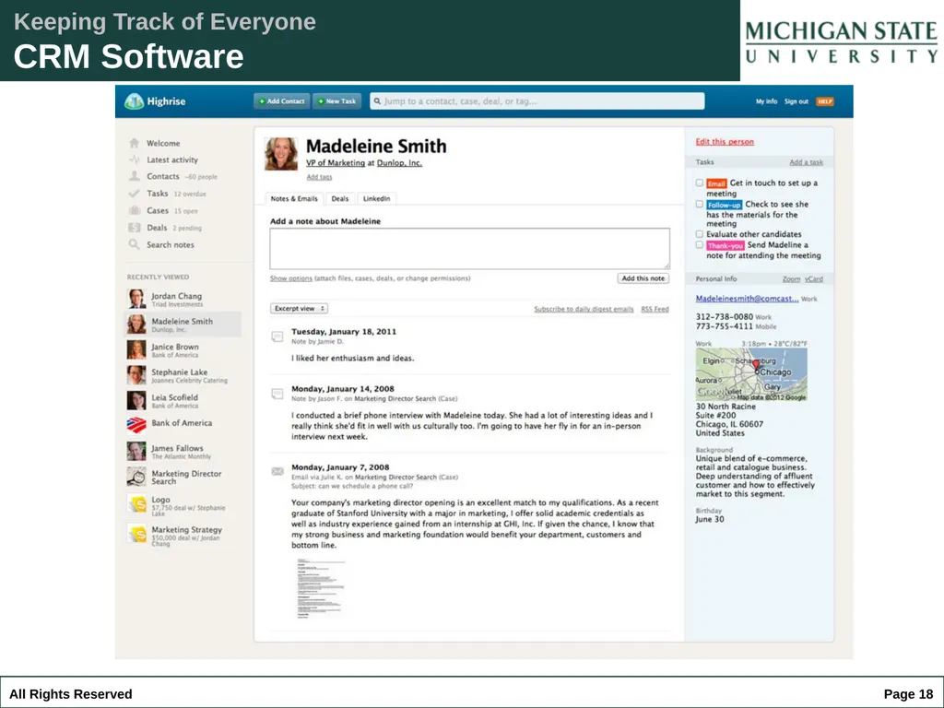Click the Search notes magnifier icon

[134, 244]
